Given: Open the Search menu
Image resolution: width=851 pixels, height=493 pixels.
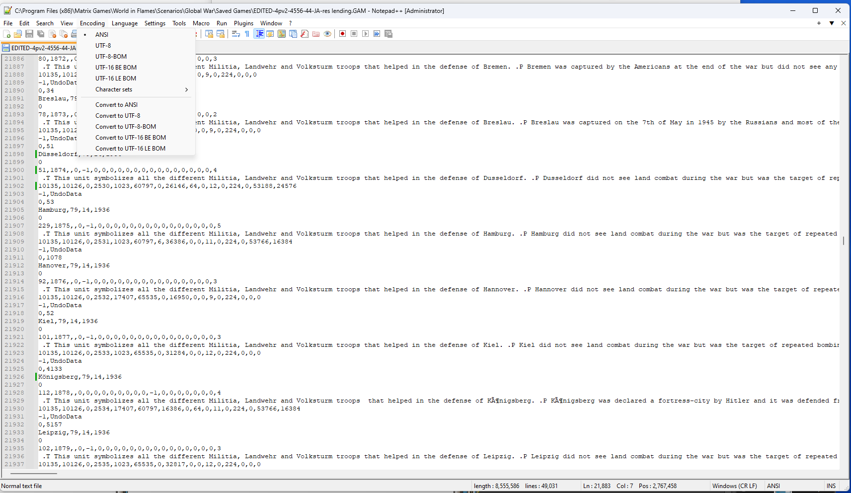Looking at the screenshot, I should click(45, 23).
